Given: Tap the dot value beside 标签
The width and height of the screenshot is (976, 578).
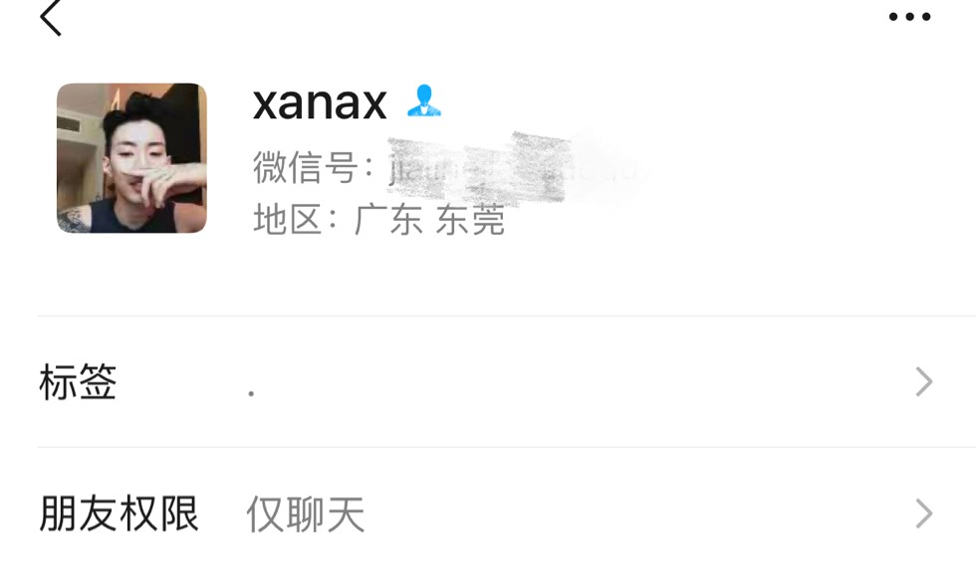Looking at the screenshot, I should click(x=251, y=393).
